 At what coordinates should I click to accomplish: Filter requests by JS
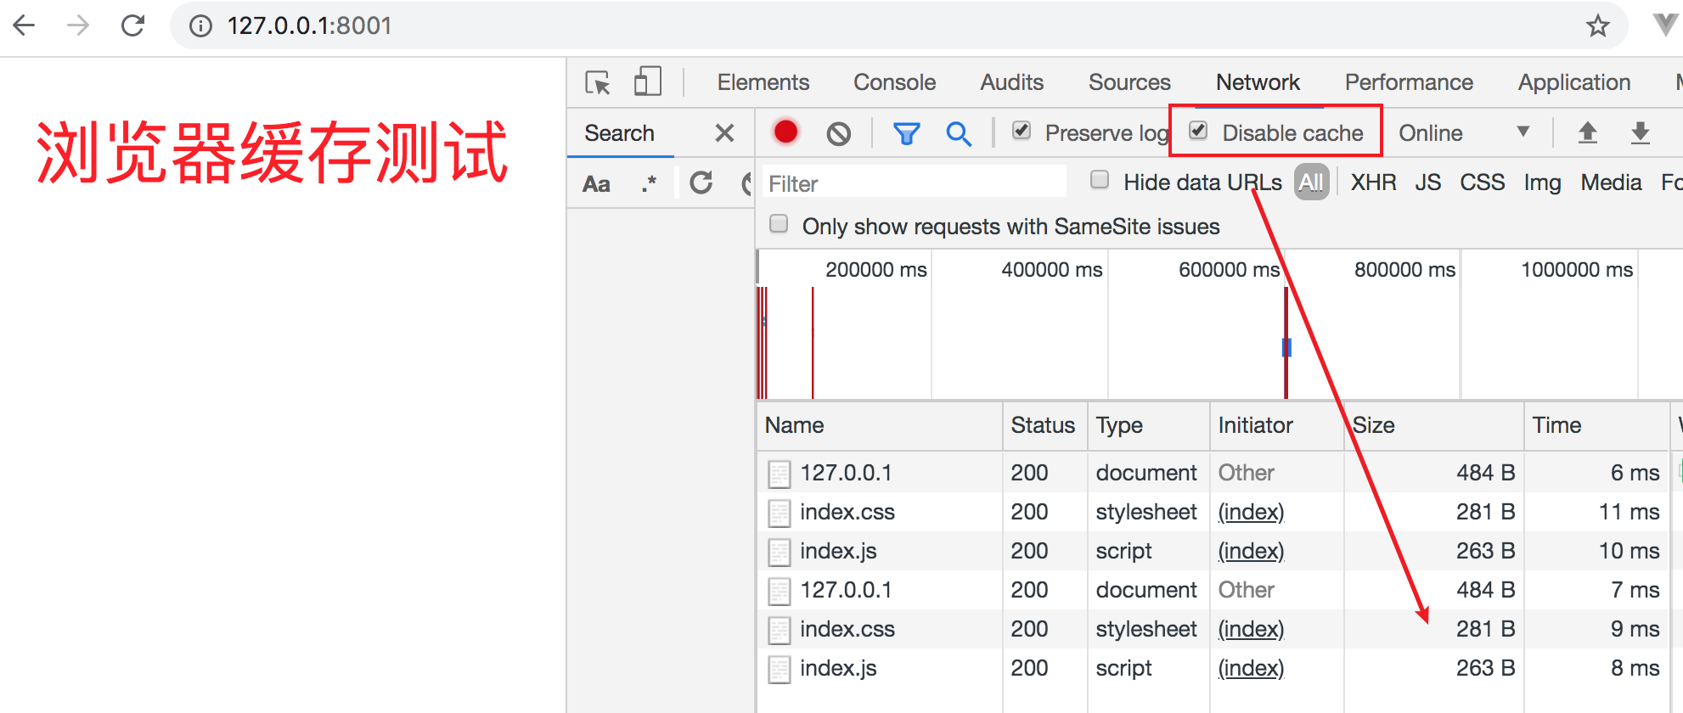1427,182
